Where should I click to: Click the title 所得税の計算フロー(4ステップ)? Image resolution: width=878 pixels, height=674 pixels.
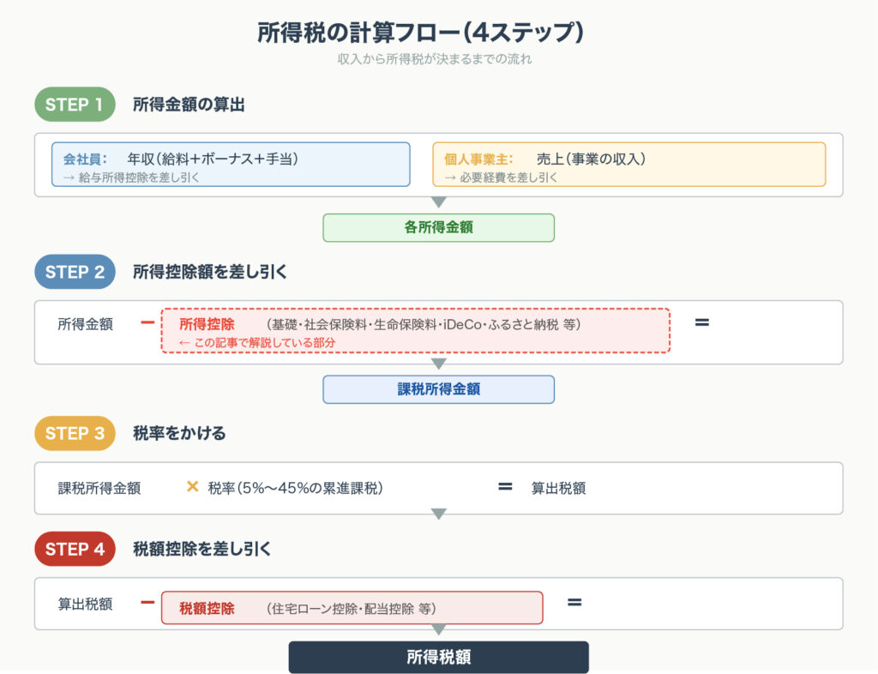[420, 33]
